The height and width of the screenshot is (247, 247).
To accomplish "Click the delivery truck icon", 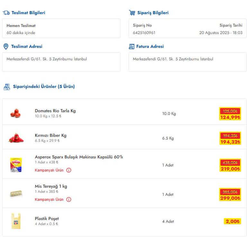I will click(6, 13).
